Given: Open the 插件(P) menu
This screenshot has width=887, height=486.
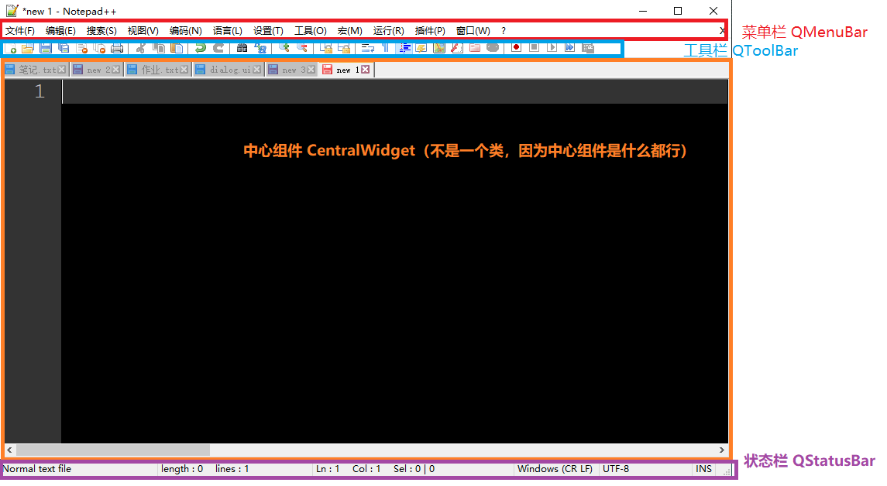Looking at the screenshot, I should point(430,31).
